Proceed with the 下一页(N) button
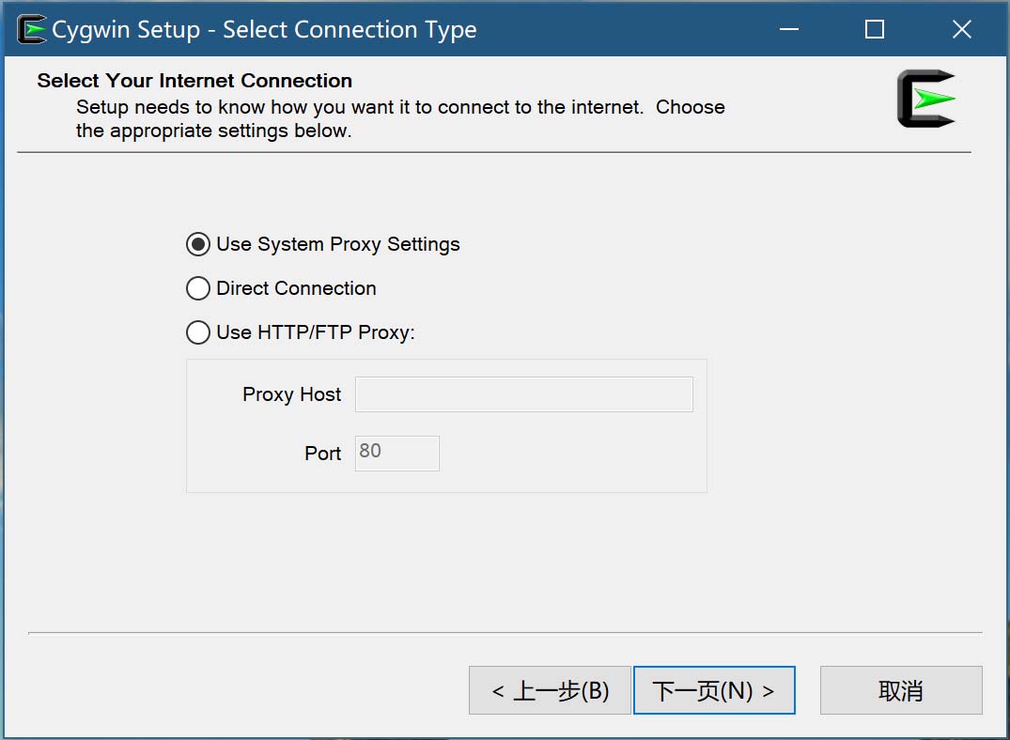 tap(714, 690)
